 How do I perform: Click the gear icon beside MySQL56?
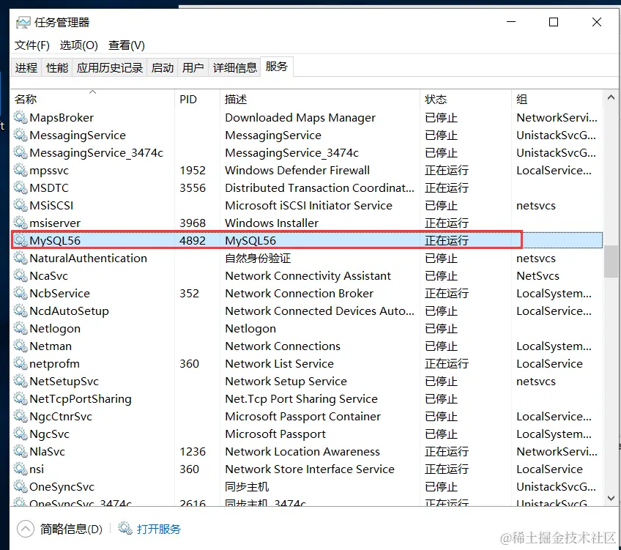pyautogui.click(x=21, y=240)
